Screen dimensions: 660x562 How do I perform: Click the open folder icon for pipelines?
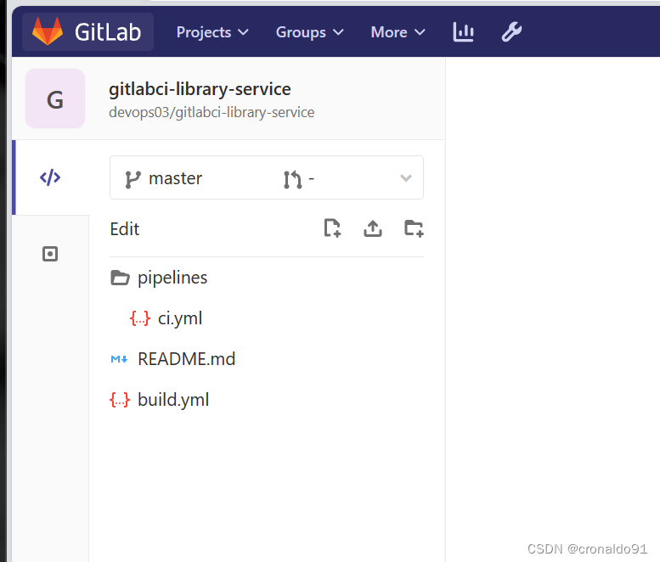(x=120, y=278)
